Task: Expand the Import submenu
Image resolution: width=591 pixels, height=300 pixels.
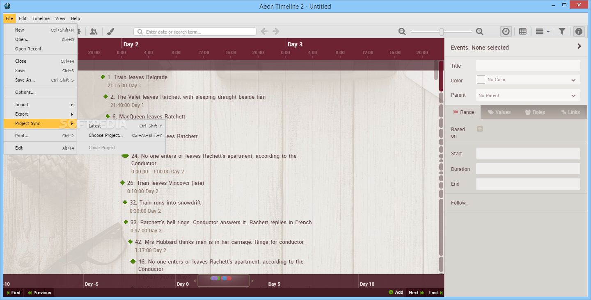Action: click(40, 105)
